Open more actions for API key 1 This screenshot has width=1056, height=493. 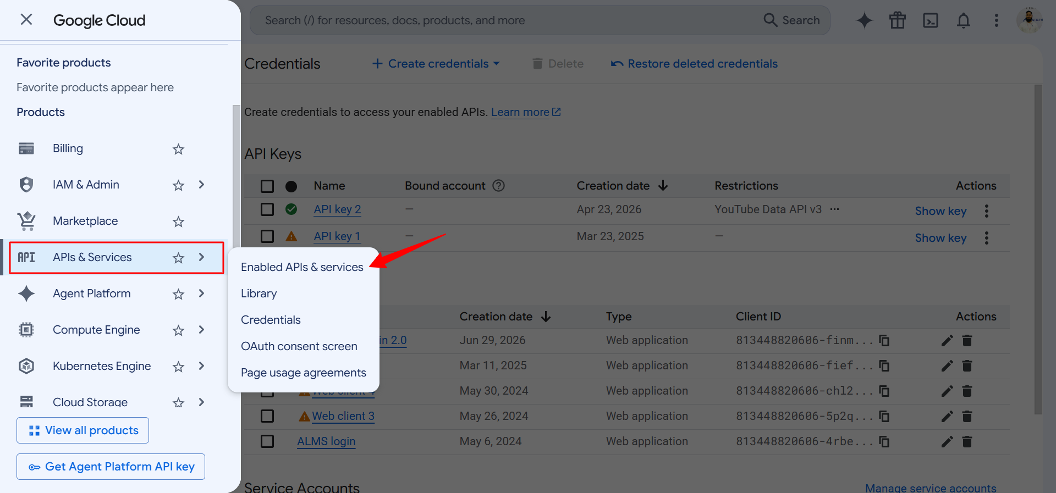coord(987,238)
